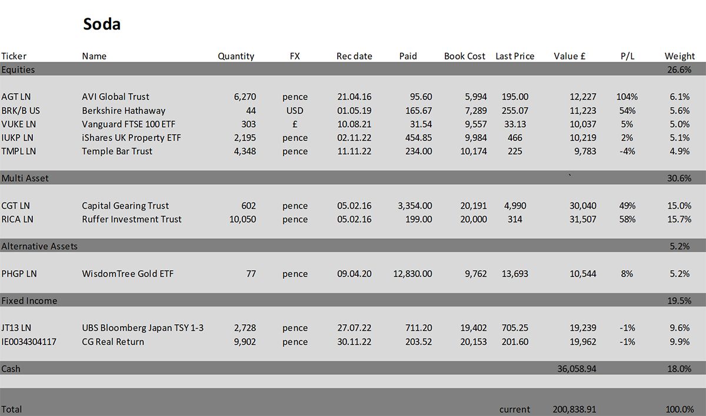The image size is (706, 416).
Task: Click the Book Cost column header
Action: click(x=465, y=56)
